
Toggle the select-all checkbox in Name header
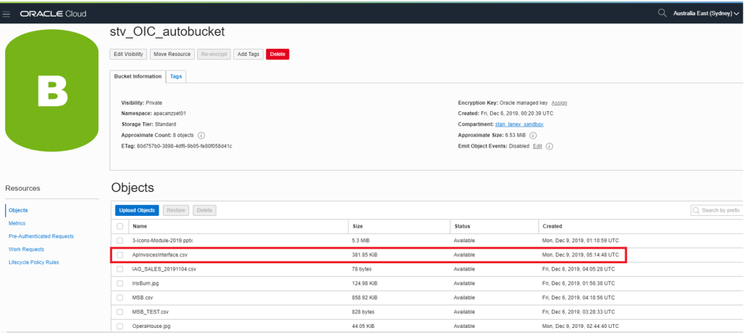120,226
